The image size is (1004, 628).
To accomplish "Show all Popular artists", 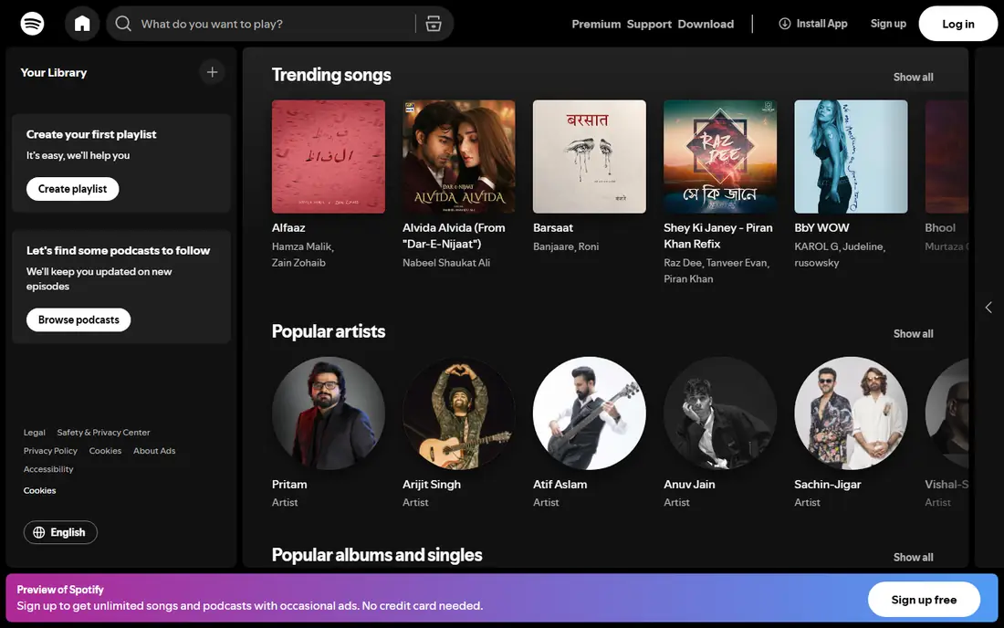I will (x=913, y=333).
